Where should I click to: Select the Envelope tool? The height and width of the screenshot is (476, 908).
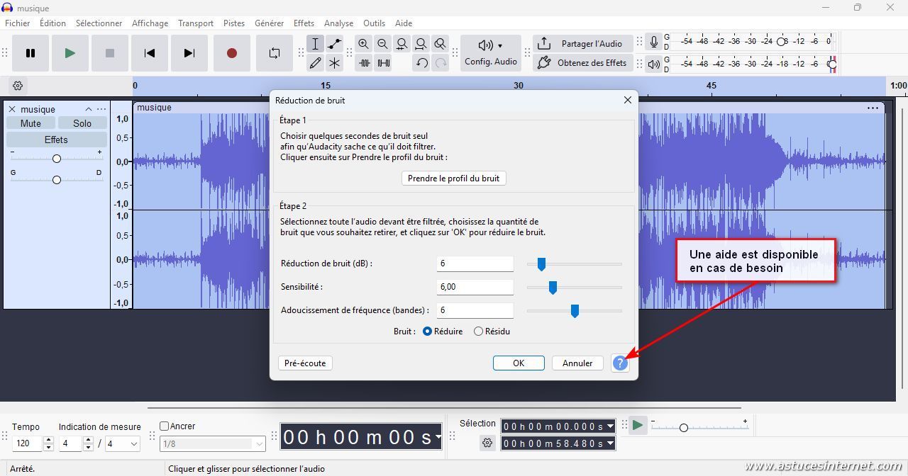click(x=334, y=44)
